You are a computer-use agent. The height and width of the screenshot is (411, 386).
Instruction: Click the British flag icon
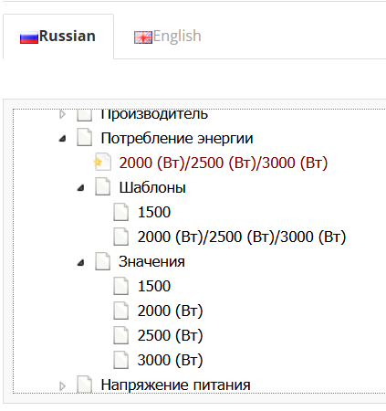(x=143, y=37)
